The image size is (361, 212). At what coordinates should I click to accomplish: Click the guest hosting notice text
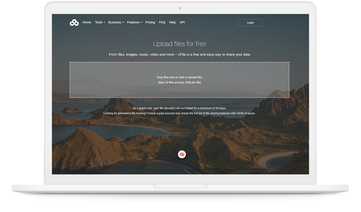(x=180, y=108)
